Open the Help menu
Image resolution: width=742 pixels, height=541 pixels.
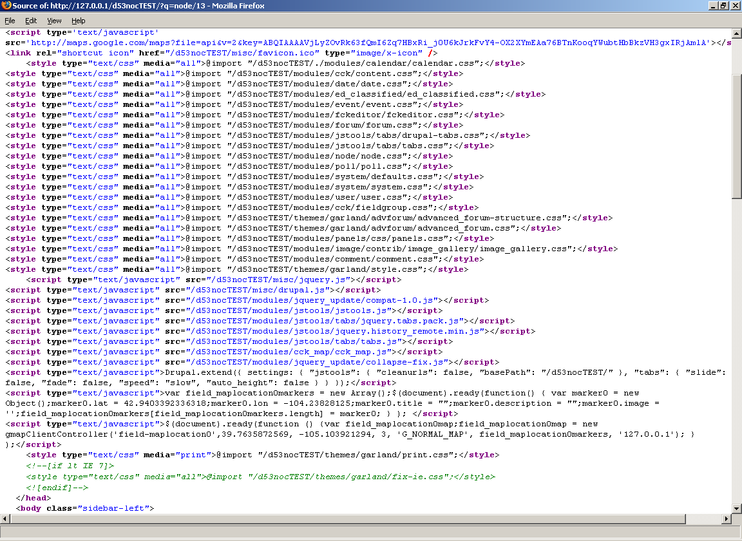pos(78,21)
